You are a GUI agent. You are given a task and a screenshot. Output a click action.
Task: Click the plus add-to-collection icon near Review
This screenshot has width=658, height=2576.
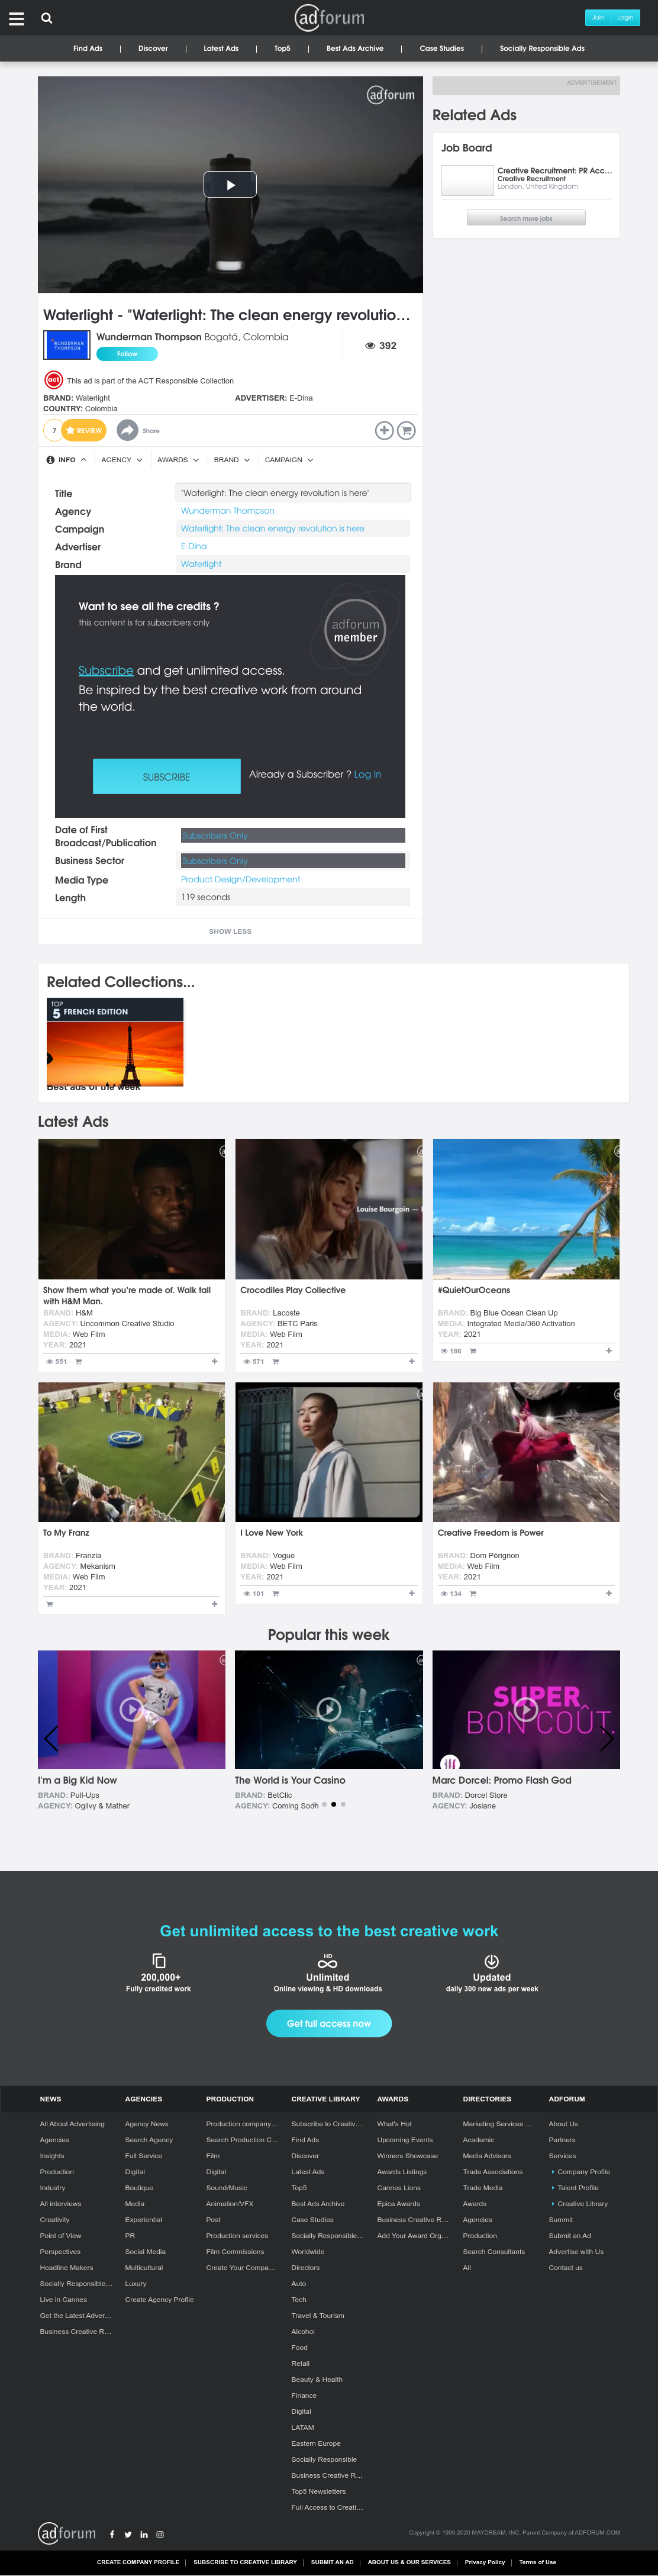(x=384, y=430)
